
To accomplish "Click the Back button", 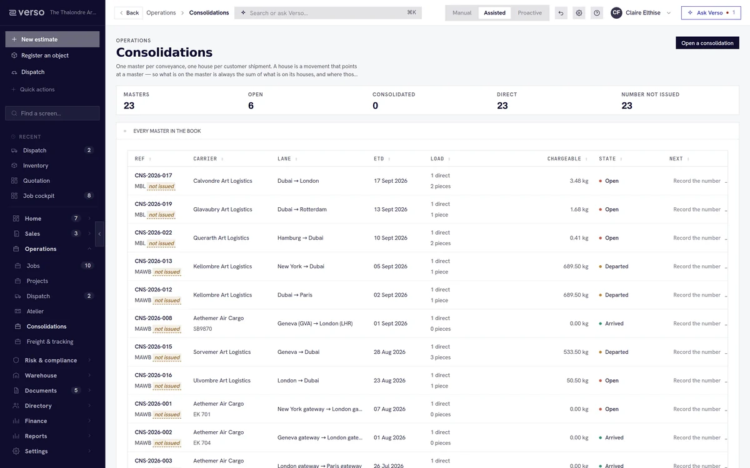I will pyautogui.click(x=129, y=12).
